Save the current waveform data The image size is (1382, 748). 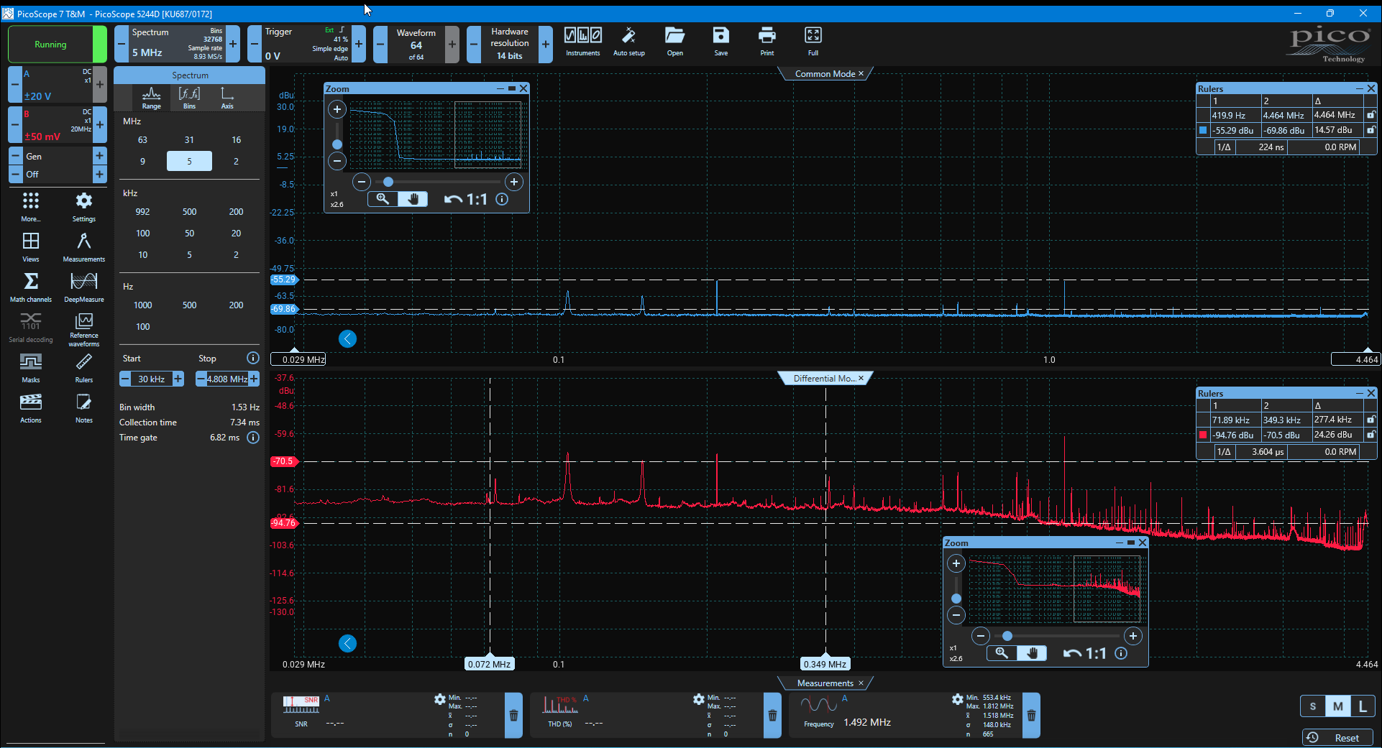point(720,42)
